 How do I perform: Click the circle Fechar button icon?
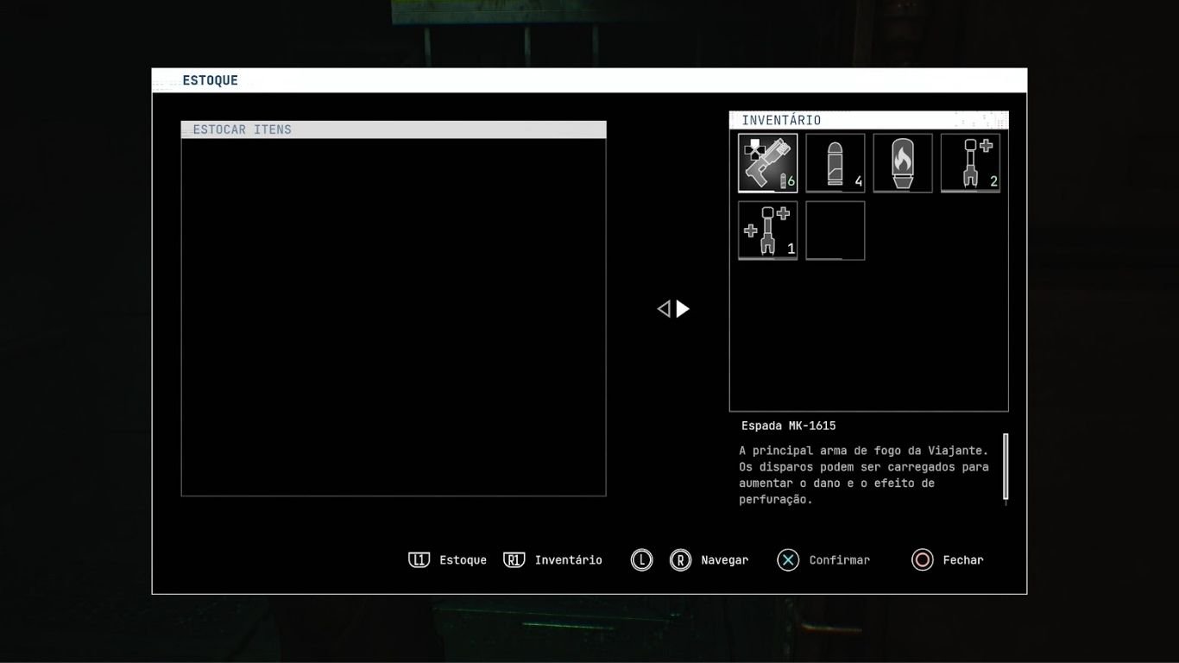[x=923, y=560]
